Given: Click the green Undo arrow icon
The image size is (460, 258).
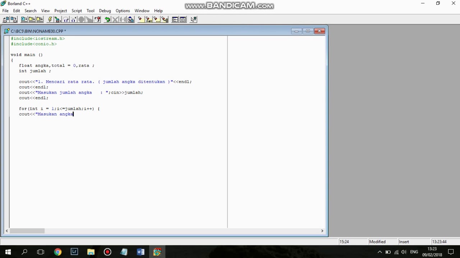Looking at the screenshot, I should (107, 19).
